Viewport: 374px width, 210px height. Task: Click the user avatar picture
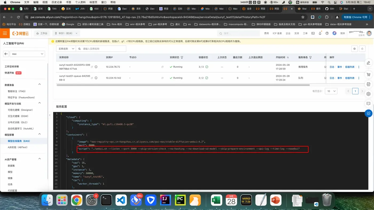(x=369, y=33)
